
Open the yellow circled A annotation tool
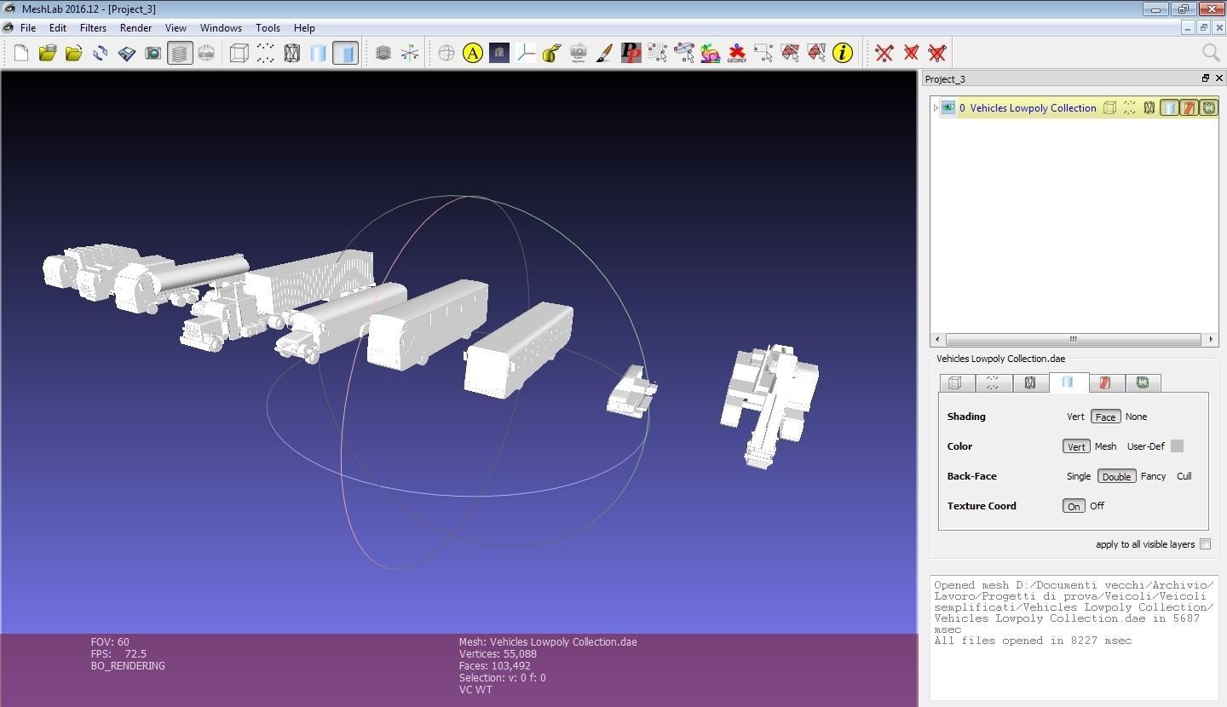coord(473,53)
